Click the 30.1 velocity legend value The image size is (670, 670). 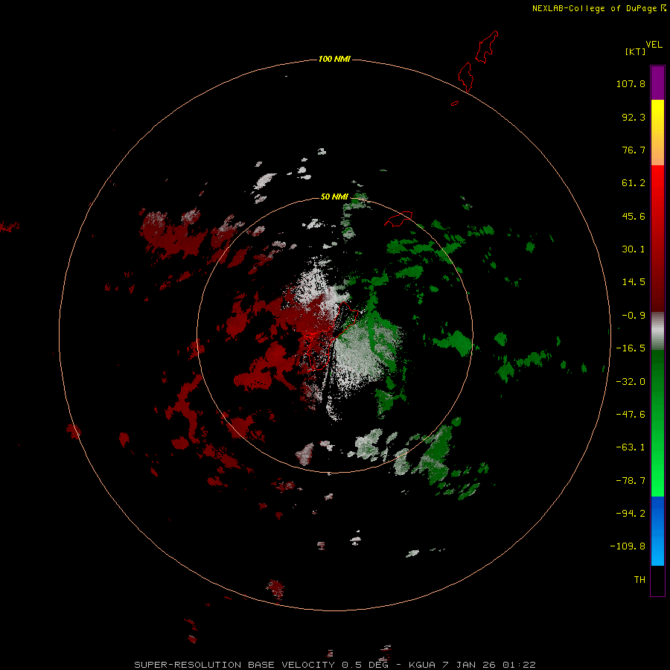pyautogui.click(x=634, y=249)
